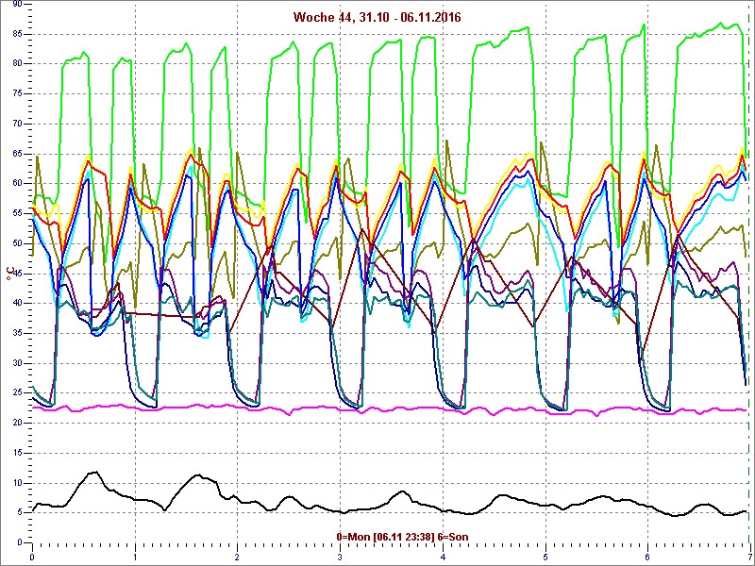
Task: Select x-axis tick label 4
Action: pos(442,557)
